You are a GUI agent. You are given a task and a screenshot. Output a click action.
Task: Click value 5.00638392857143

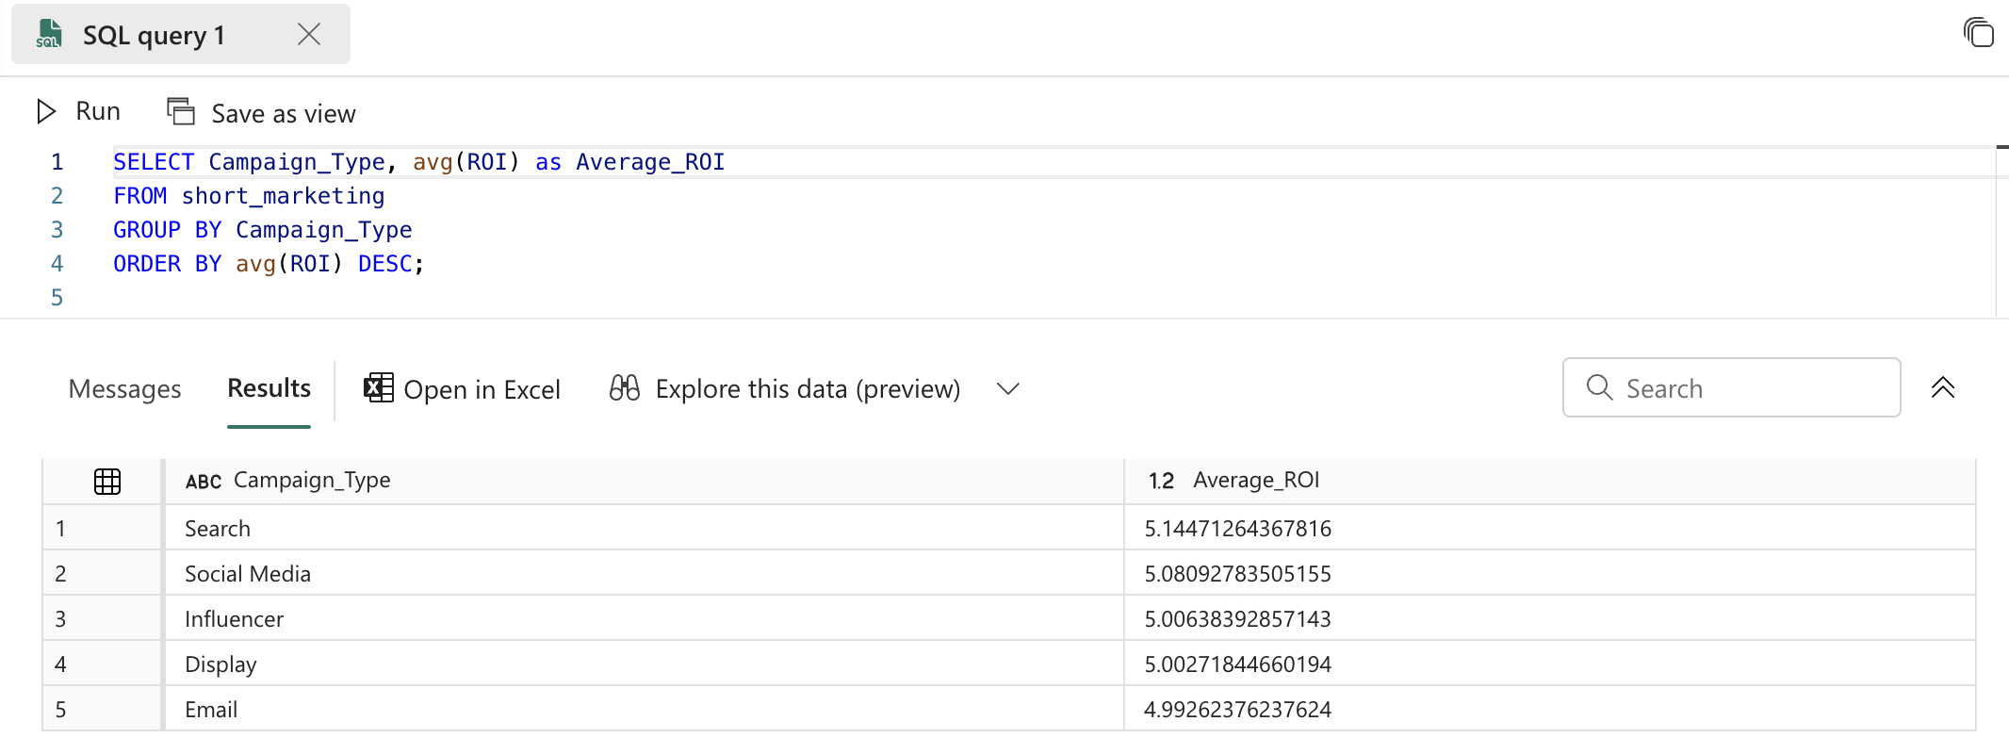(1237, 618)
